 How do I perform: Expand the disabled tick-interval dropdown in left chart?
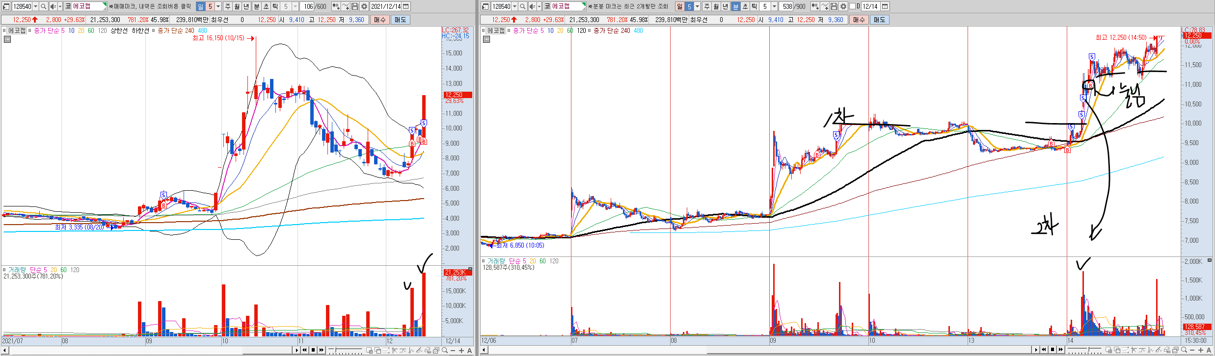(x=295, y=6)
